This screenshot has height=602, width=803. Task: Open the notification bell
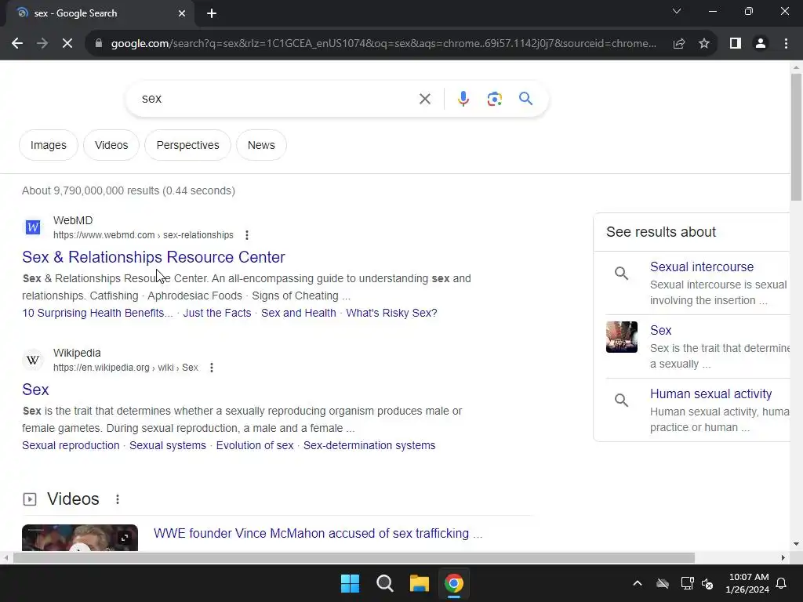[782, 583]
